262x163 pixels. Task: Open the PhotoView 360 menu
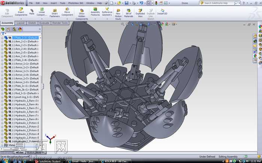click(x=76, y=3)
